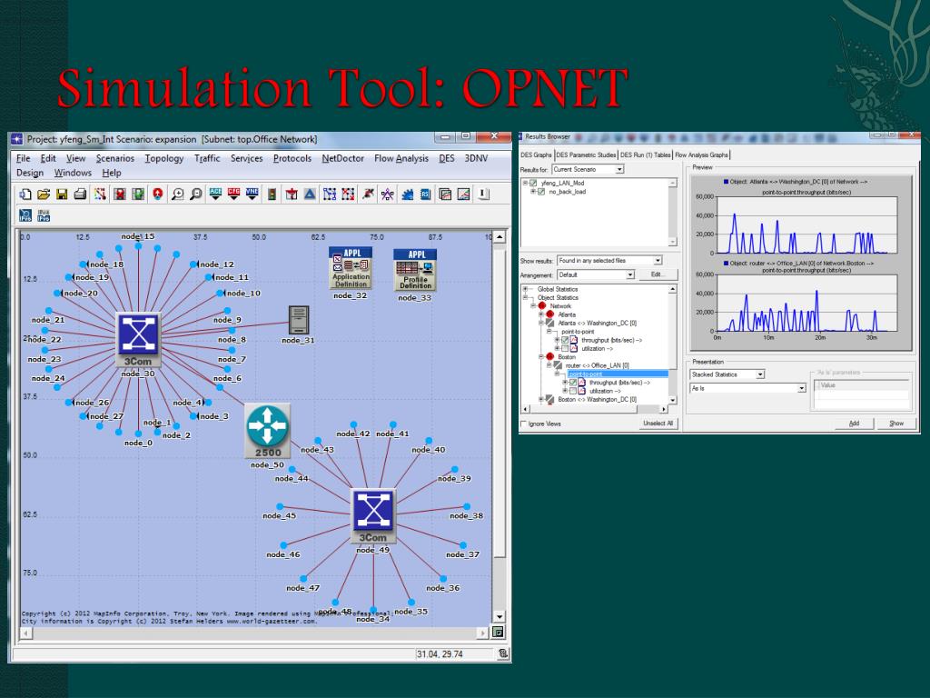This screenshot has width=930, height=698.
Task: Switch to DES Run (1) Tables tab
Action: point(646,155)
